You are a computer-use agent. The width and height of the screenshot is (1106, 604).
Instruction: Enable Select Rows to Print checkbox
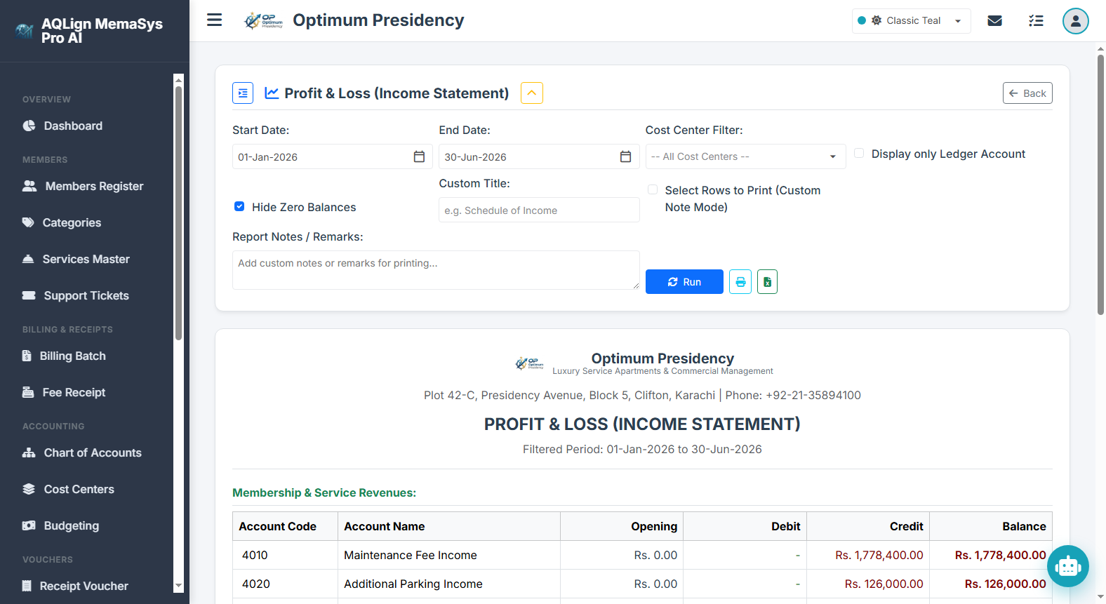(653, 189)
